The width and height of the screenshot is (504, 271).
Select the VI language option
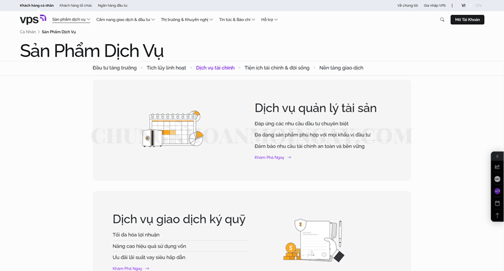[464, 5]
